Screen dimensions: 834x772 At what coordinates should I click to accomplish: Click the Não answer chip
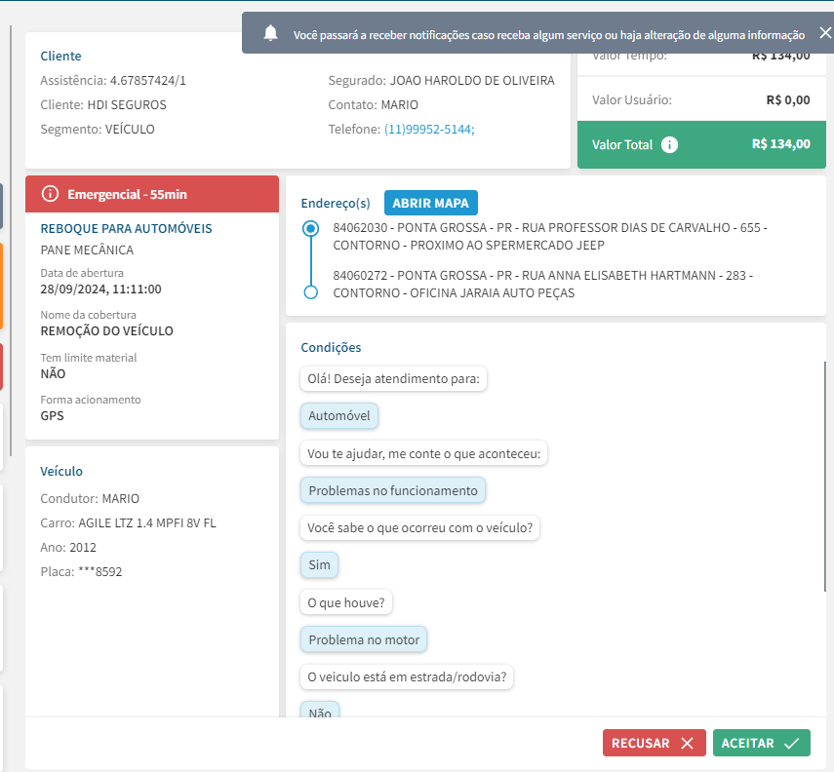[x=320, y=712]
